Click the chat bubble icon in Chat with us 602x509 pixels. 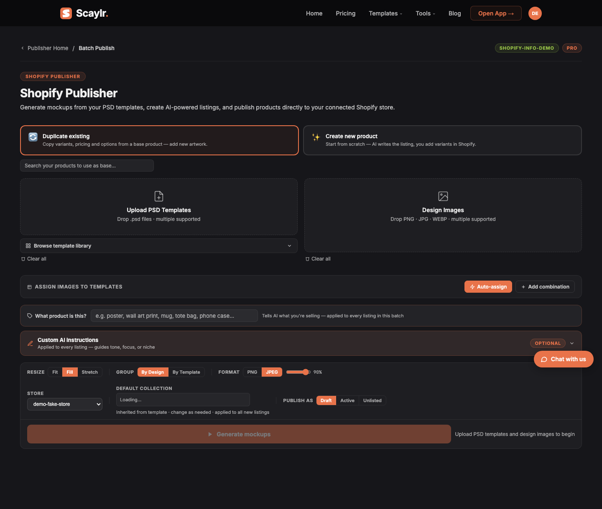[544, 360]
